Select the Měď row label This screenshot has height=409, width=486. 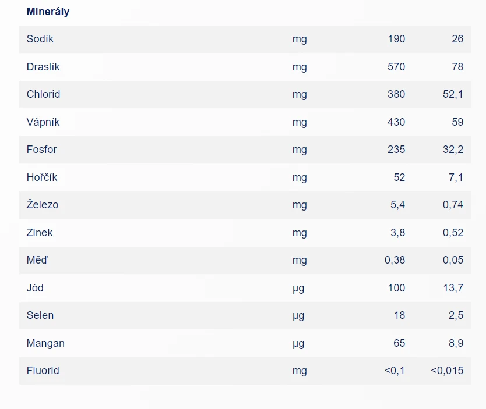click(x=37, y=260)
